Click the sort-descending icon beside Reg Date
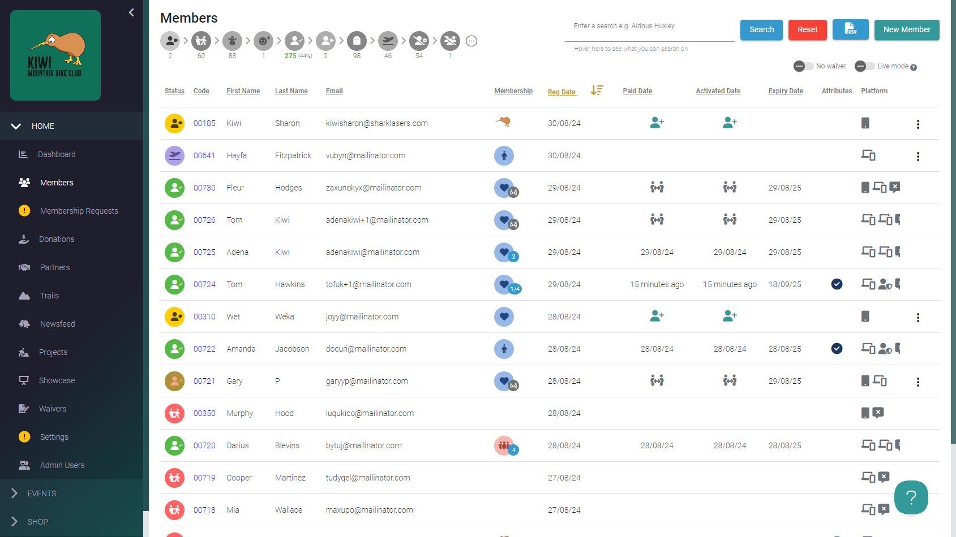 pos(597,90)
